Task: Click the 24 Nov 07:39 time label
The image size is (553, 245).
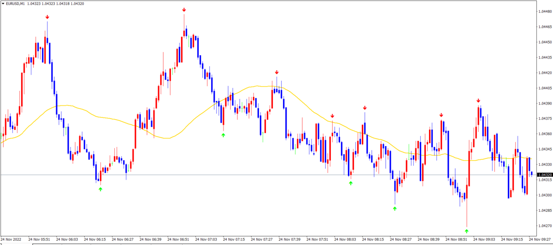Action: pyautogui.click(x=289, y=240)
